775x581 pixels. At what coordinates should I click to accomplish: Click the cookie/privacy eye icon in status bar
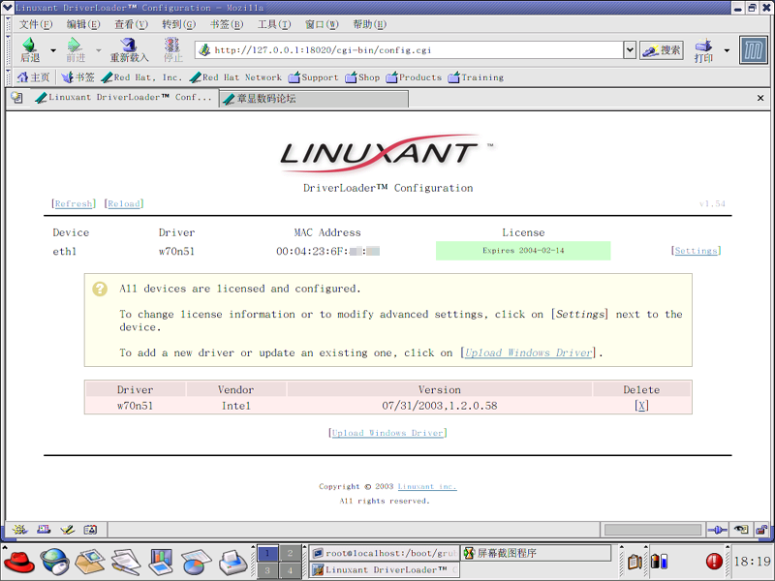(741, 530)
